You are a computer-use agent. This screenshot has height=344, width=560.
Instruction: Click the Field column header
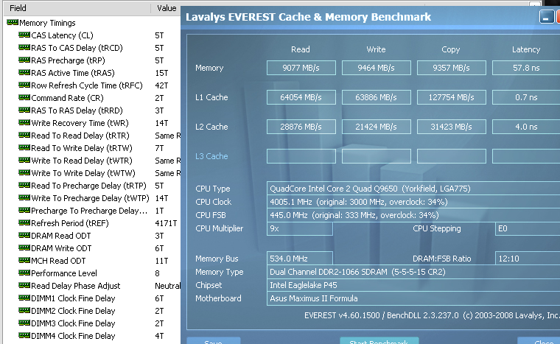[77, 8]
